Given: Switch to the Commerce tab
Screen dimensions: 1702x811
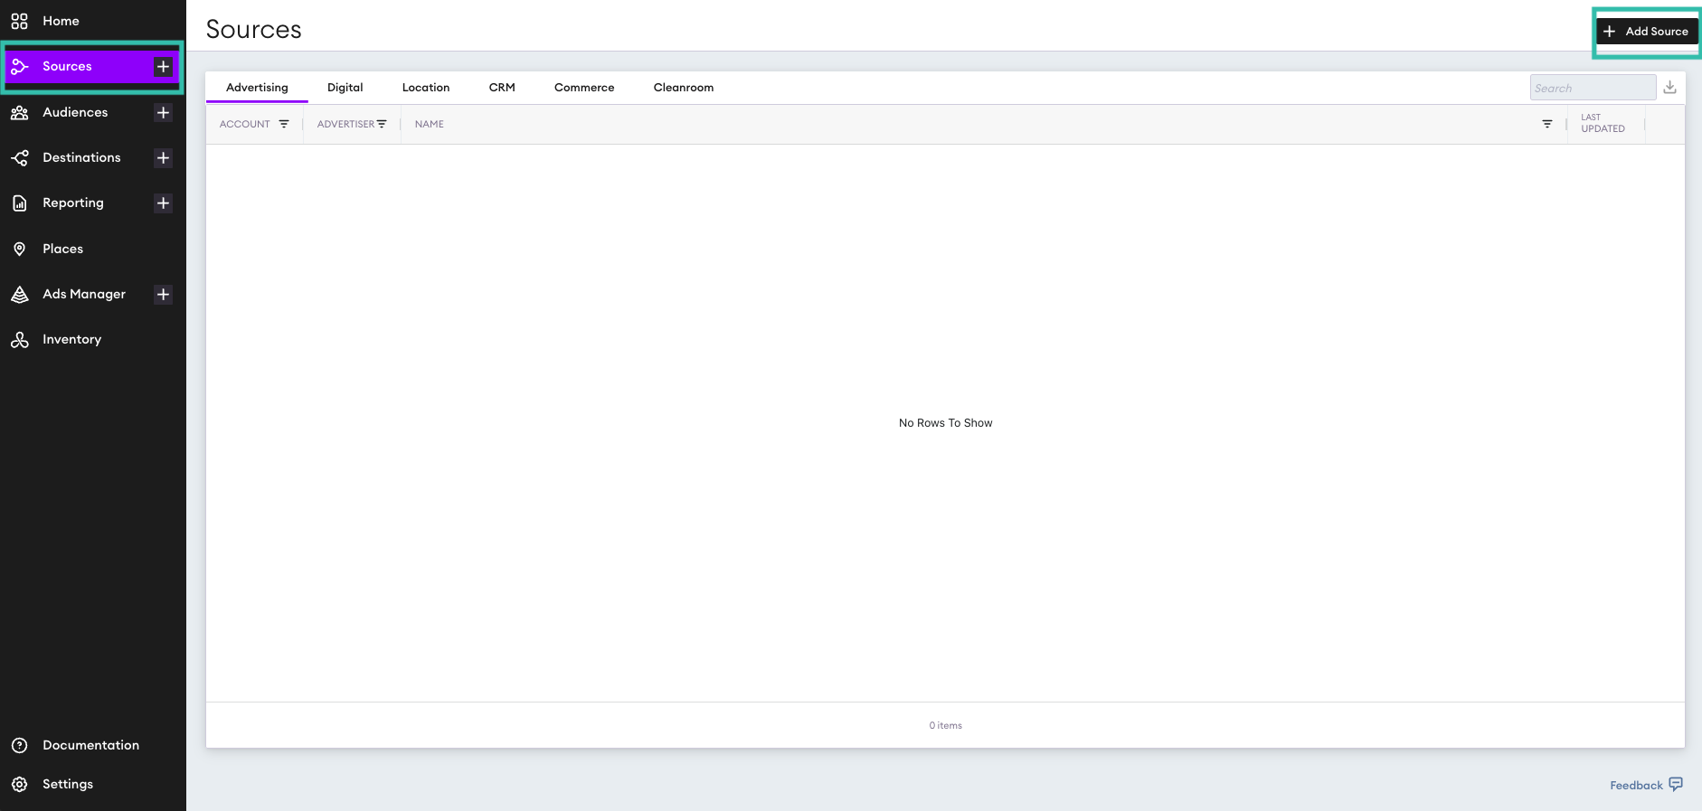Looking at the screenshot, I should click(584, 88).
